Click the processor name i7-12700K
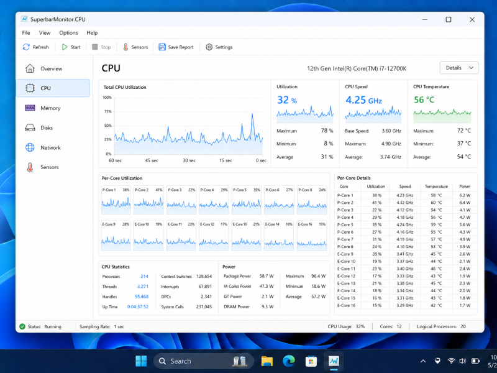 tap(356, 68)
